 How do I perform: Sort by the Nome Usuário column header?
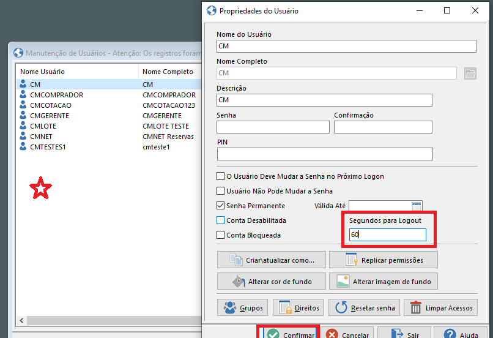coord(77,72)
